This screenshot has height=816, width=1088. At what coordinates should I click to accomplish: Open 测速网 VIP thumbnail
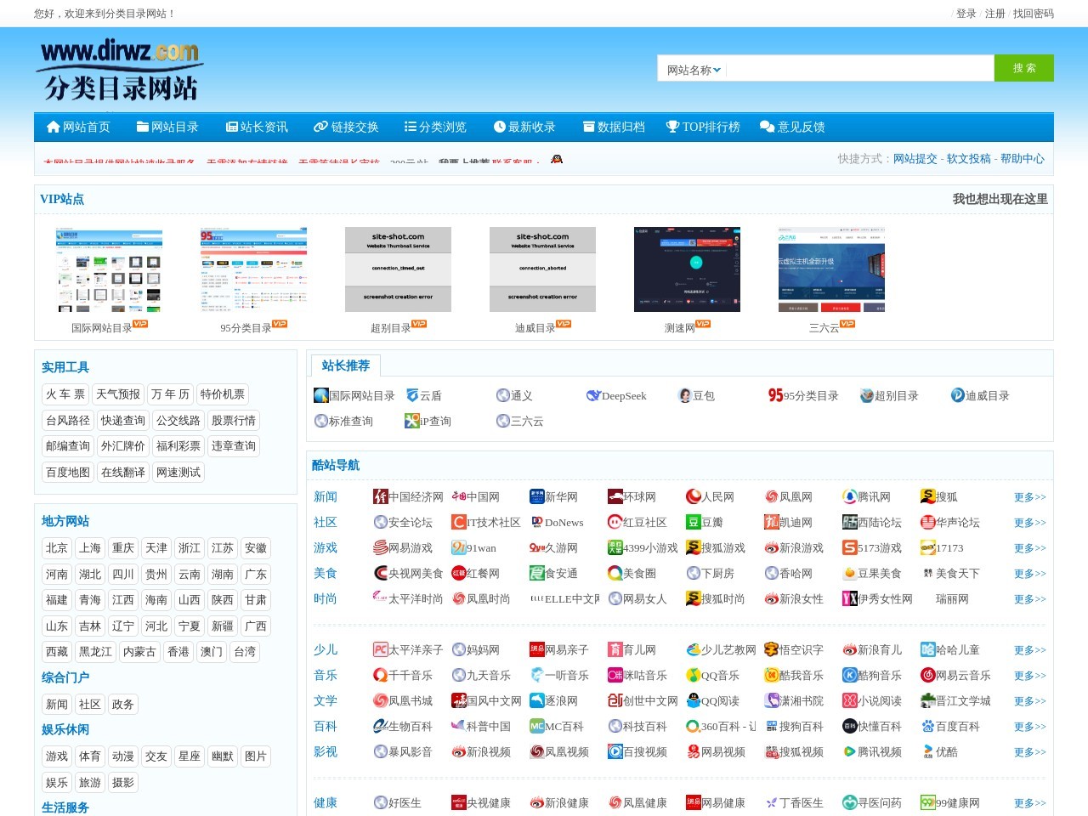(687, 269)
